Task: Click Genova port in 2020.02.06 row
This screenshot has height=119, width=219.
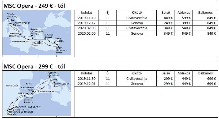Action: click(x=137, y=34)
